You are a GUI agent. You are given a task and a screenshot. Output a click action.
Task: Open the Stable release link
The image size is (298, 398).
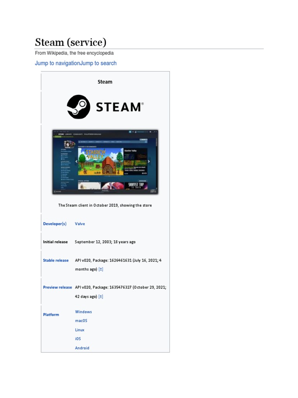pyautogui.click(x=56, y=260)
